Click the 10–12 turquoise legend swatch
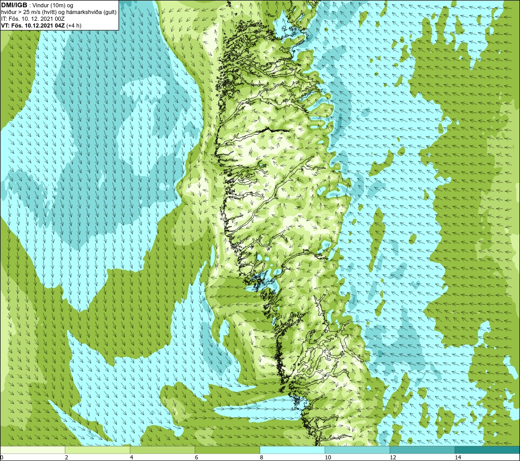This screenshot has width=520, height=461. pyautogui.click(x=358, y=450)
